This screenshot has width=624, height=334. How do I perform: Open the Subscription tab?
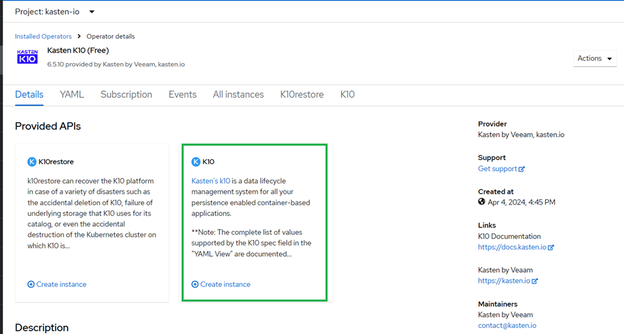click(126, 95)
